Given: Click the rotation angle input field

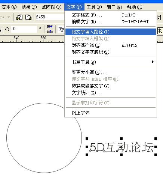Looking at the screenshot, I should coord(24,29).
